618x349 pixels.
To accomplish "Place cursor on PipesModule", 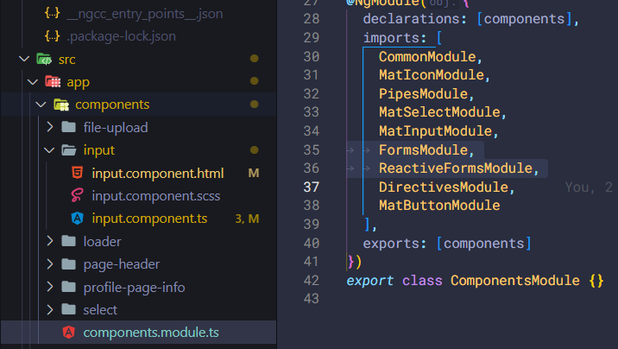I will coord(423,94).
